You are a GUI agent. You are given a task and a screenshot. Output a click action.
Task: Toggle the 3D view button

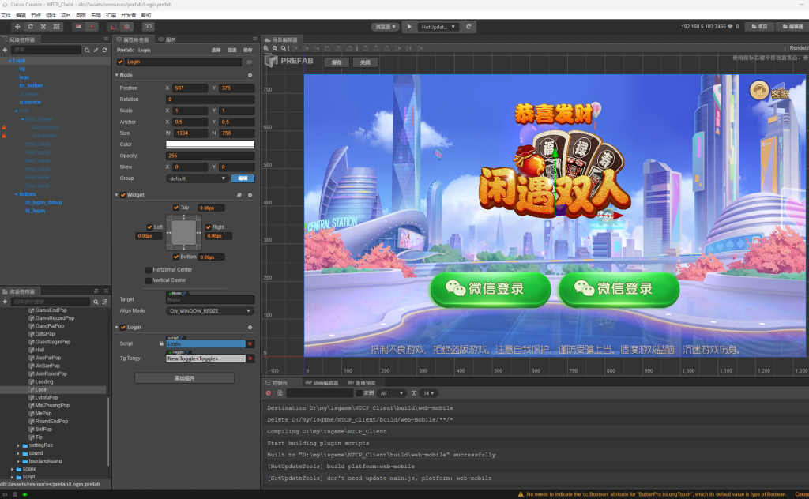point(148,27)
